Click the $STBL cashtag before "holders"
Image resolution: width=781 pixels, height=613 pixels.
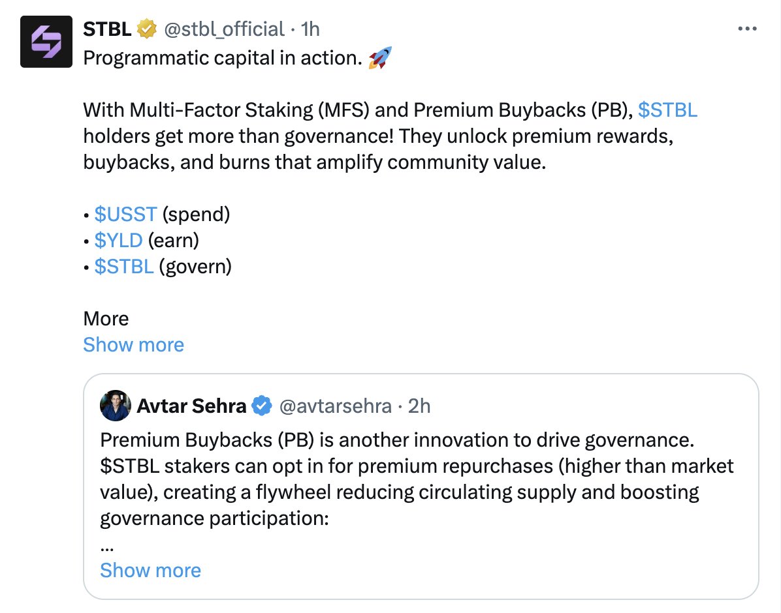click(x=667, y=110)
